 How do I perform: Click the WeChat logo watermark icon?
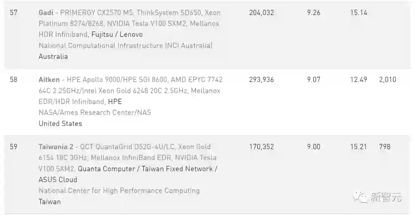[x=362, y=198]
